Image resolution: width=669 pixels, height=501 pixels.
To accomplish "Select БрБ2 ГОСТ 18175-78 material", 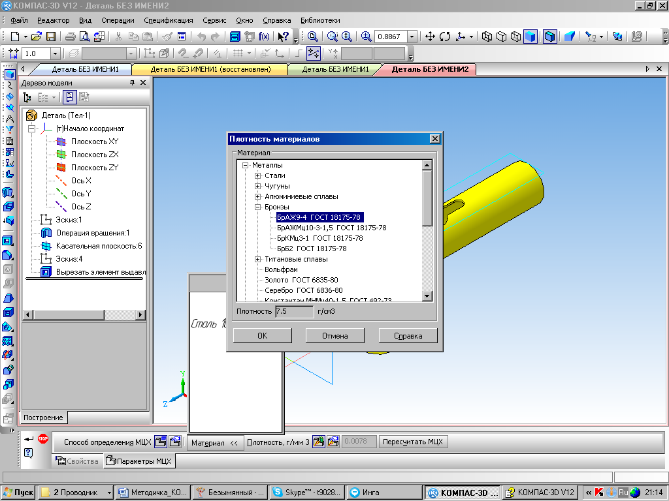I will pyautogui.click(x=312, y=249).
